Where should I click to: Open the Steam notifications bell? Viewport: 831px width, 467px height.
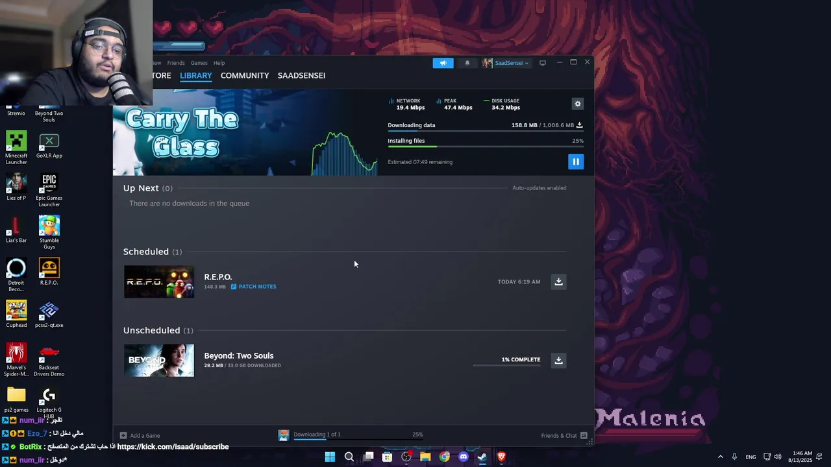tap(467, 63)
